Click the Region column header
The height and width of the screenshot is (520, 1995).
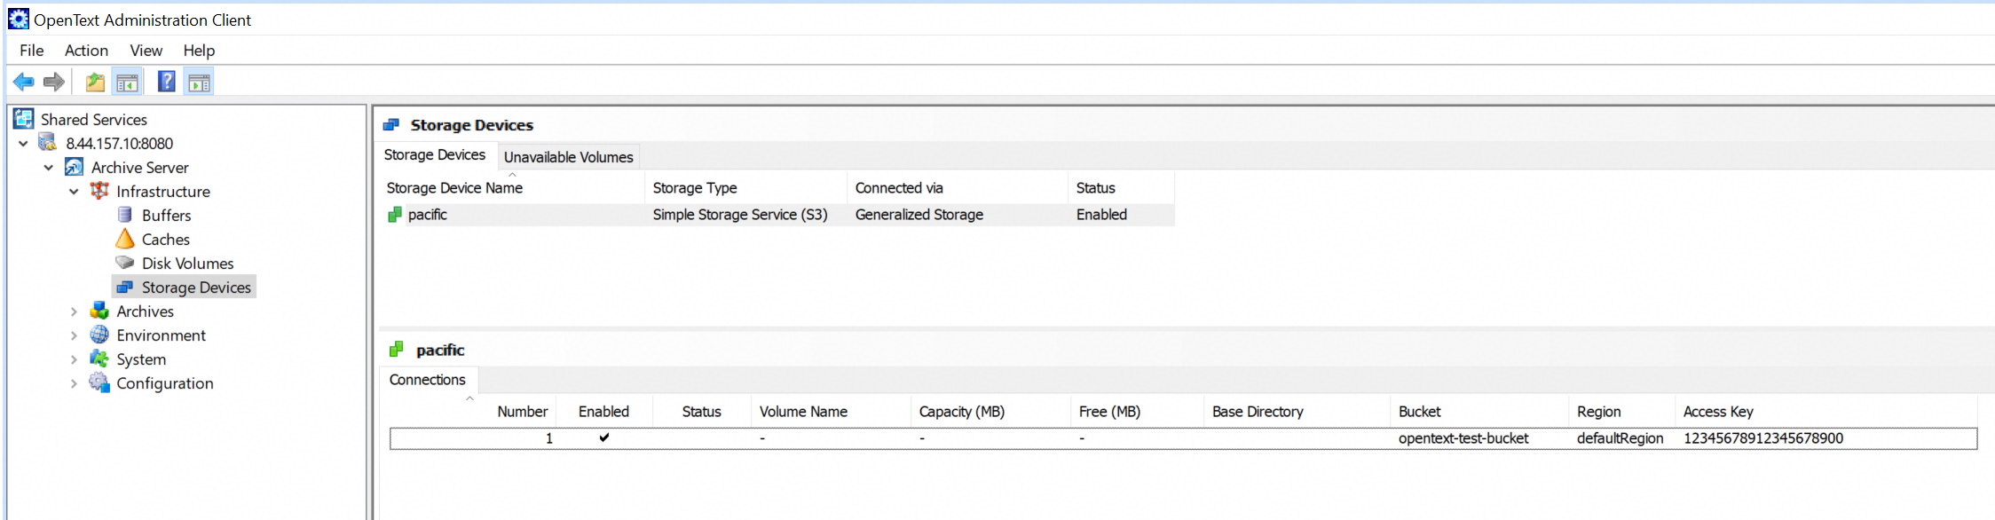1620,411
